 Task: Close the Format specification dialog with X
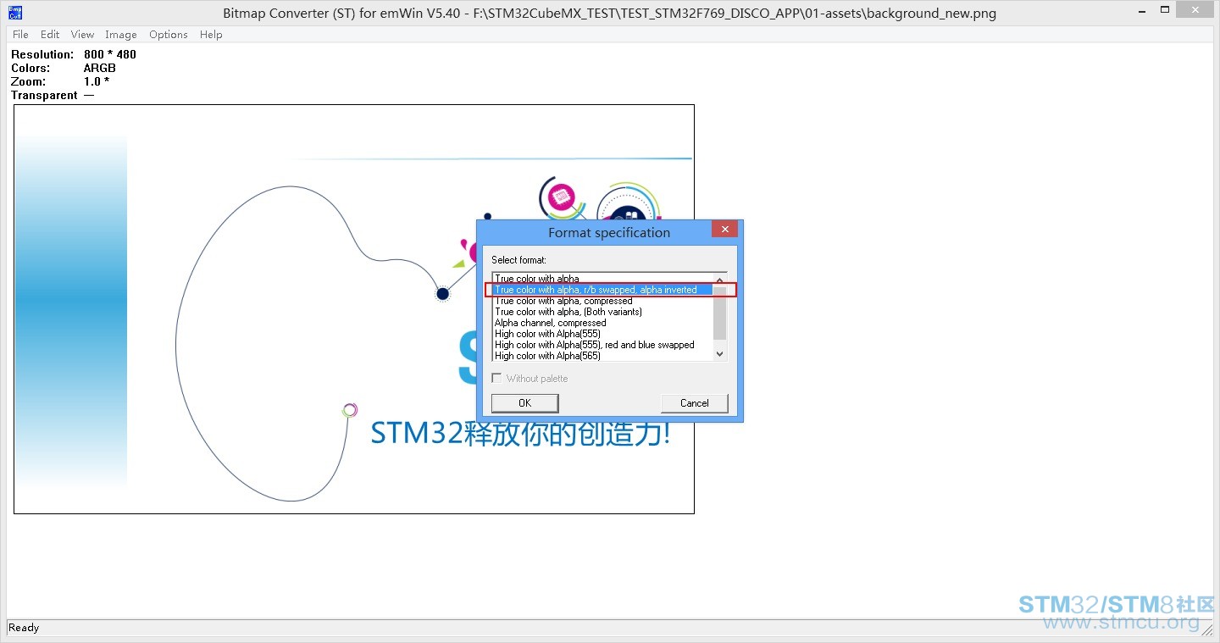tap(724, 230)
